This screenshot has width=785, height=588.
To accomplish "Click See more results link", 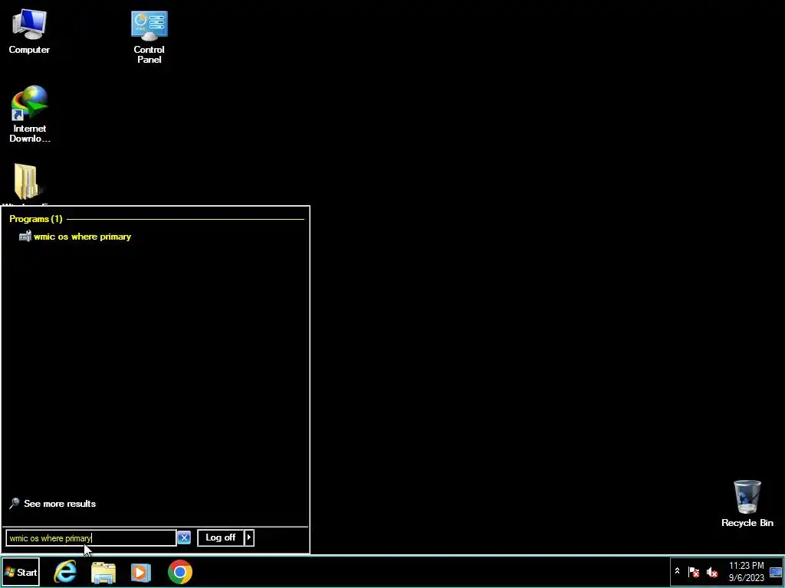I will tap(60, 504).
